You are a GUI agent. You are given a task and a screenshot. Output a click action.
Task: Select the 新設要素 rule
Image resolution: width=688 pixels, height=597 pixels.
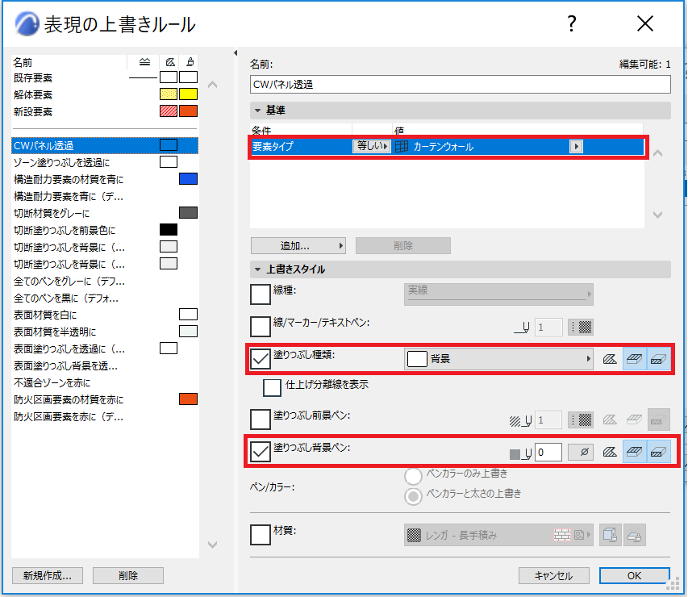(104, 111)
